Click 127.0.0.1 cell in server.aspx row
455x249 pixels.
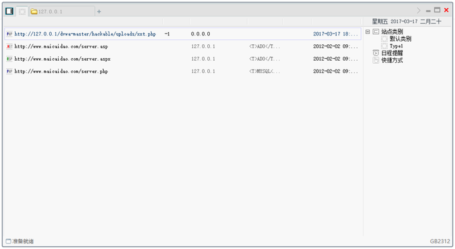click(x=203, y=59)
